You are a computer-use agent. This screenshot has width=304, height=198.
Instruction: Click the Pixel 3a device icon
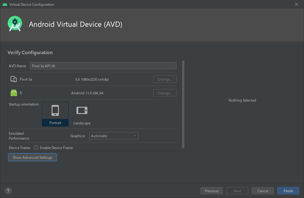tap(14, 79)
